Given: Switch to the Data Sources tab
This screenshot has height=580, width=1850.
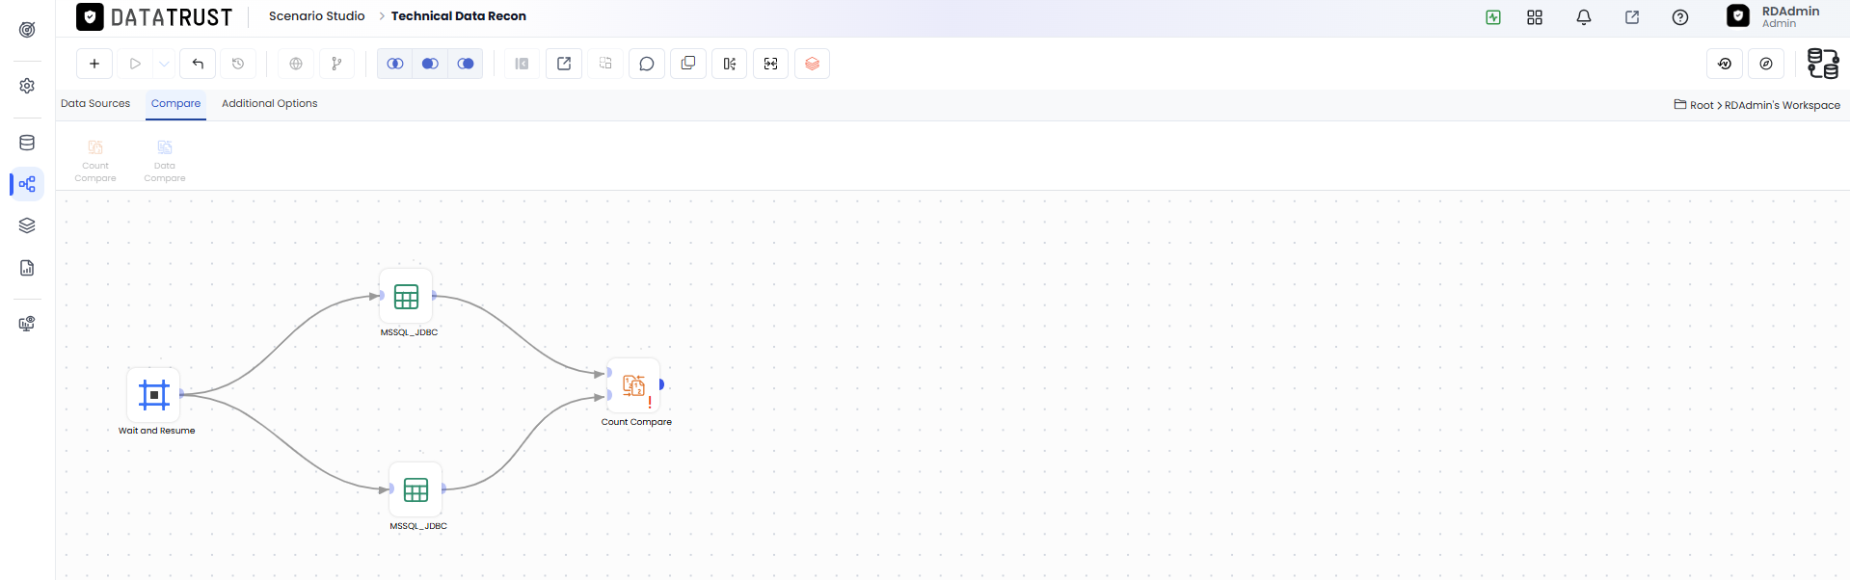Looking at the screenshot, I should [x=95, y=104].
